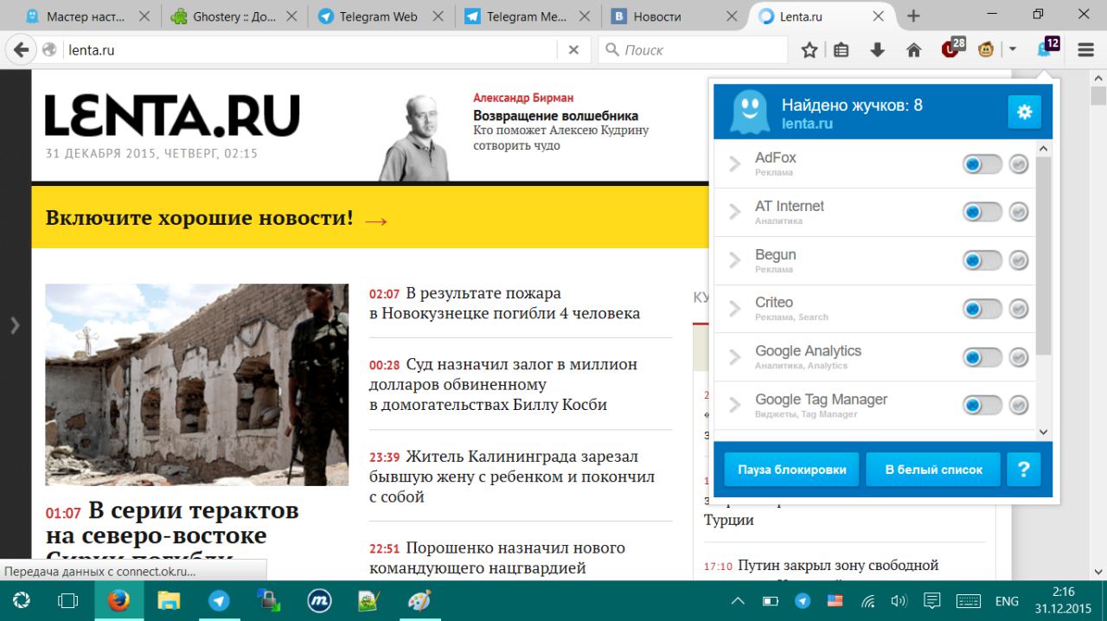Expand the Google Analytics tracker chevron
Viewport: 1107px width, 621px height.
(735, 357)
